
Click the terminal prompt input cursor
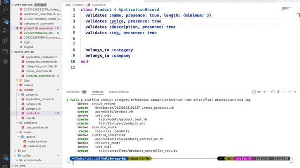[x=73, y=162]
